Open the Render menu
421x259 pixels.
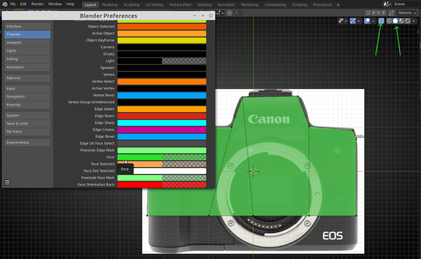click(38, 4)
